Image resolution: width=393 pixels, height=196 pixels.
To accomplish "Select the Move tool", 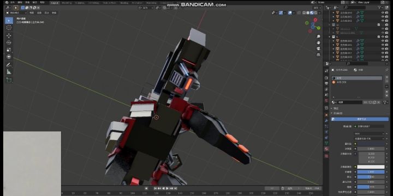I will pos(9,35).
